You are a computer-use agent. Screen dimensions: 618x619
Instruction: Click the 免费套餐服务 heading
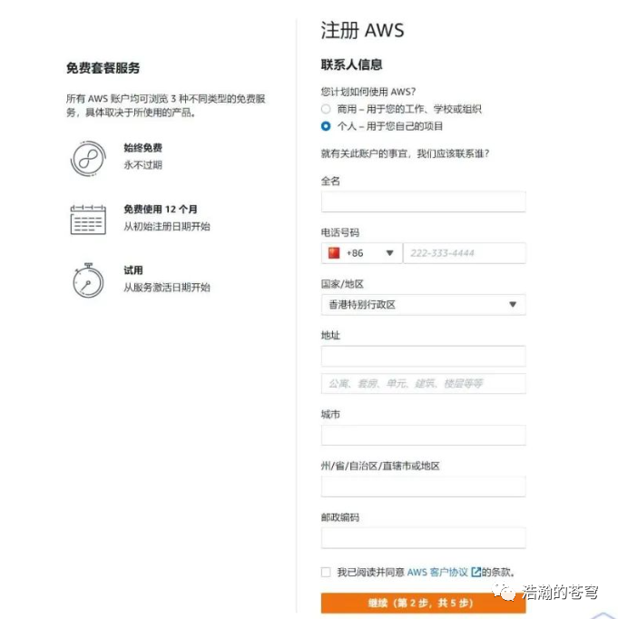pyautogui.click(x=103, y=68)
